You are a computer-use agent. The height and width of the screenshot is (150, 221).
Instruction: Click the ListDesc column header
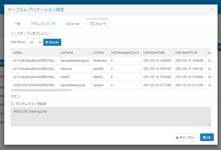(x=100, y=52)
